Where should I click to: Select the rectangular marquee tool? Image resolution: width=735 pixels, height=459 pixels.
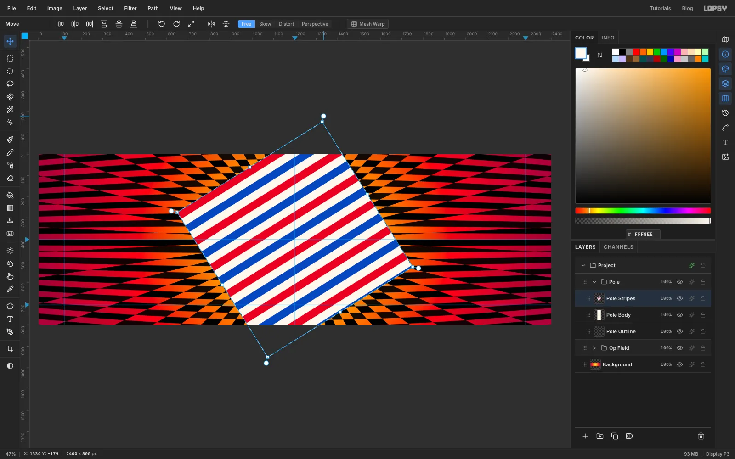(x=10, y=58)
